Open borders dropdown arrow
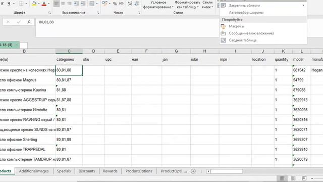Screen dimensions: 323x182 click(26, 4)
